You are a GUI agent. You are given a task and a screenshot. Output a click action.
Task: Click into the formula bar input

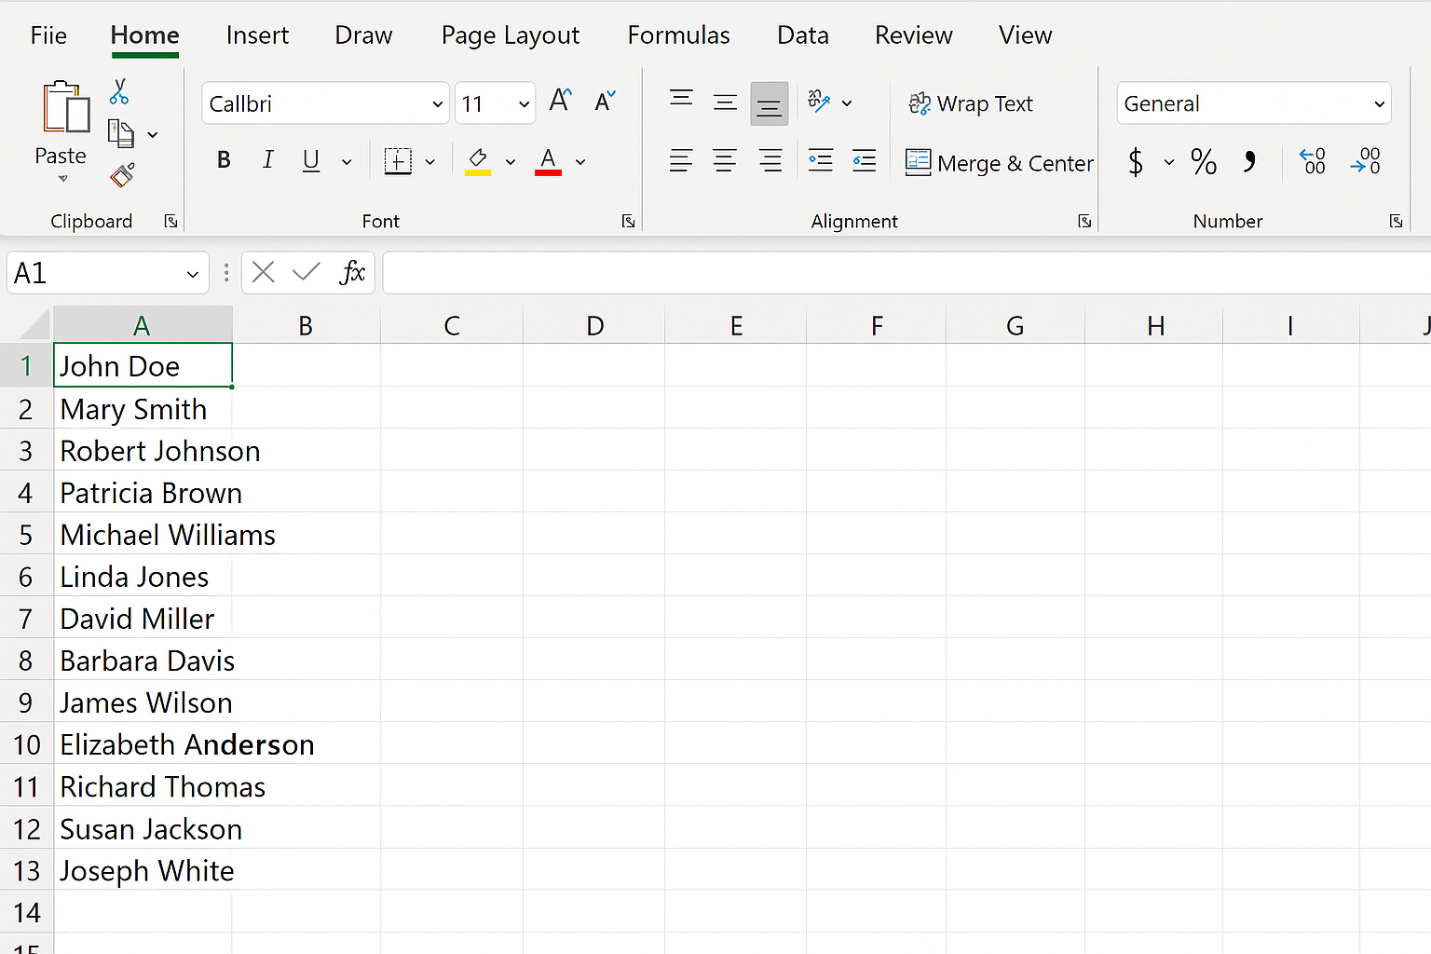pos(906,272)
